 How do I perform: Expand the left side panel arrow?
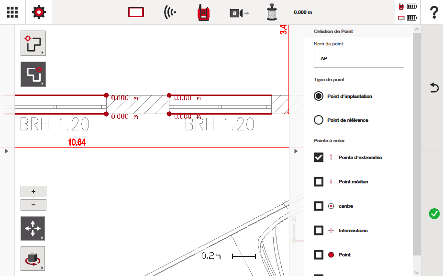(7, 151)
